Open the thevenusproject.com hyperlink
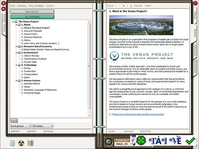The width and height of the screenshot is (199, 149). coord(138,114)
